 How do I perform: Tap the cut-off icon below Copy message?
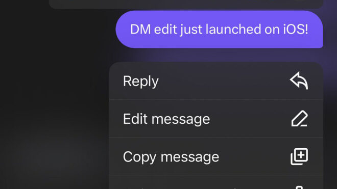(299, 187)
